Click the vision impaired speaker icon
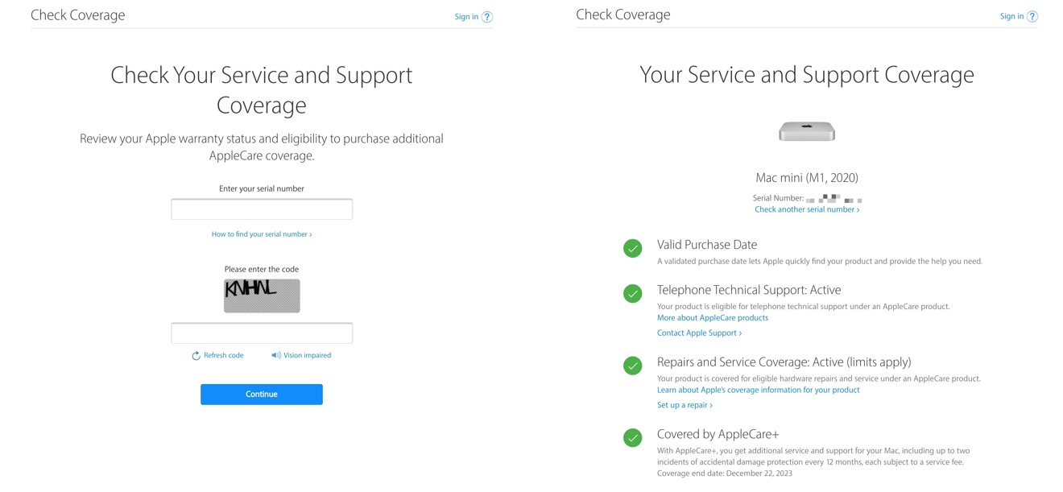1063x492 pixels. tap(276, 355)
